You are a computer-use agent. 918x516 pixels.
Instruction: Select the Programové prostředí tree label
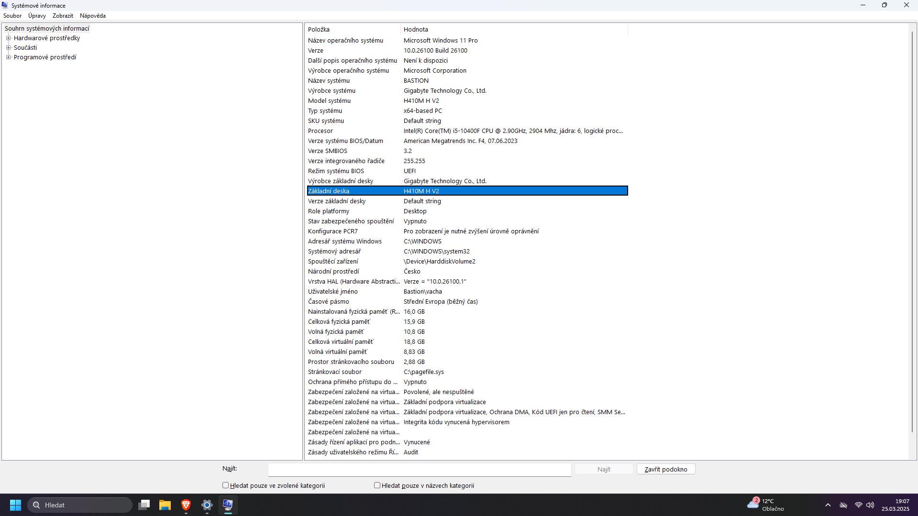45,57
